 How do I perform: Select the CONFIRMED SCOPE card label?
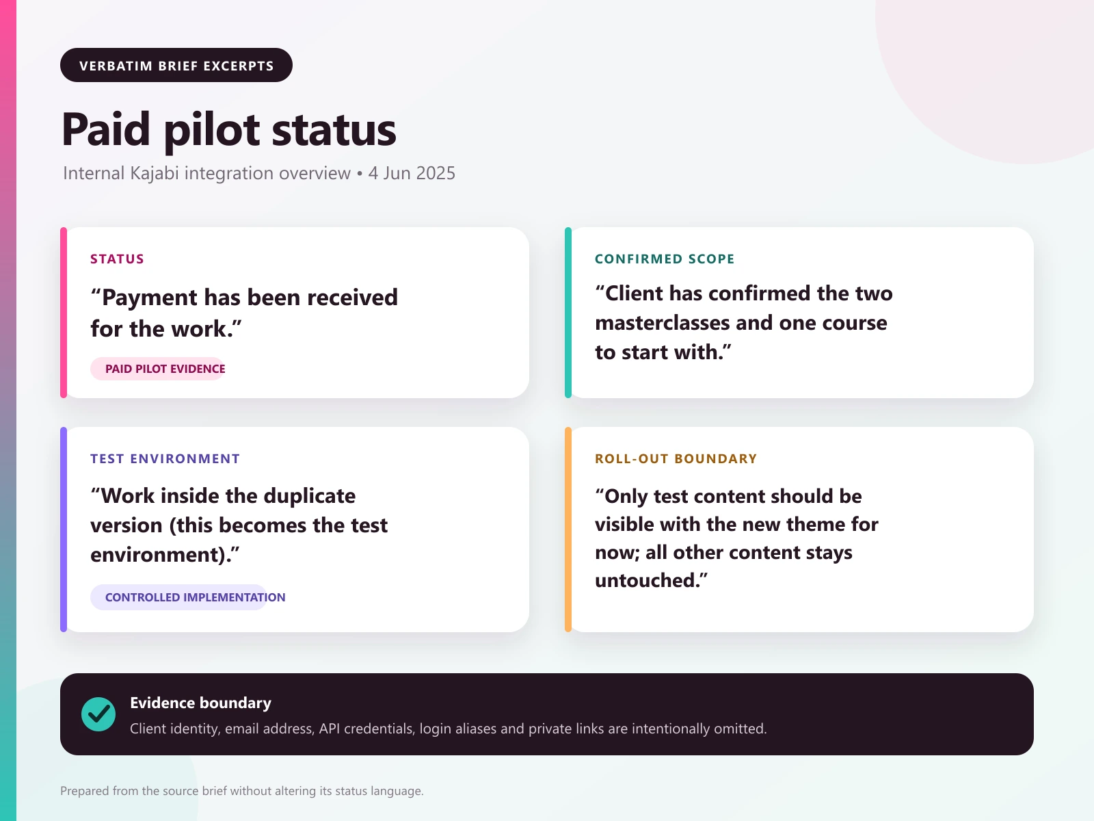tap(665, 259)
